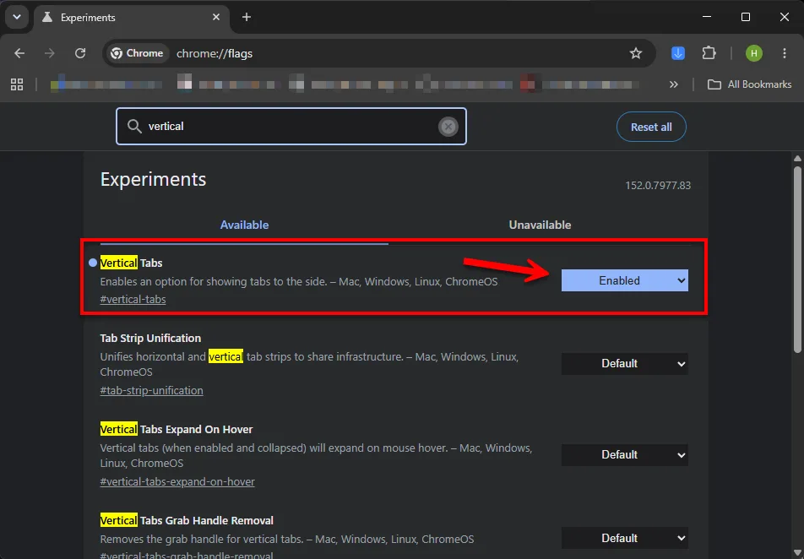Bookmark this page with the star icon
This screenshot has height=559, width=804.
click(636, 53)
